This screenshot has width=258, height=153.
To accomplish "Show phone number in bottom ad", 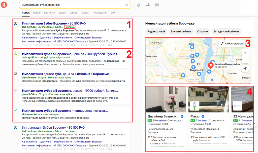I will point(70,146).
